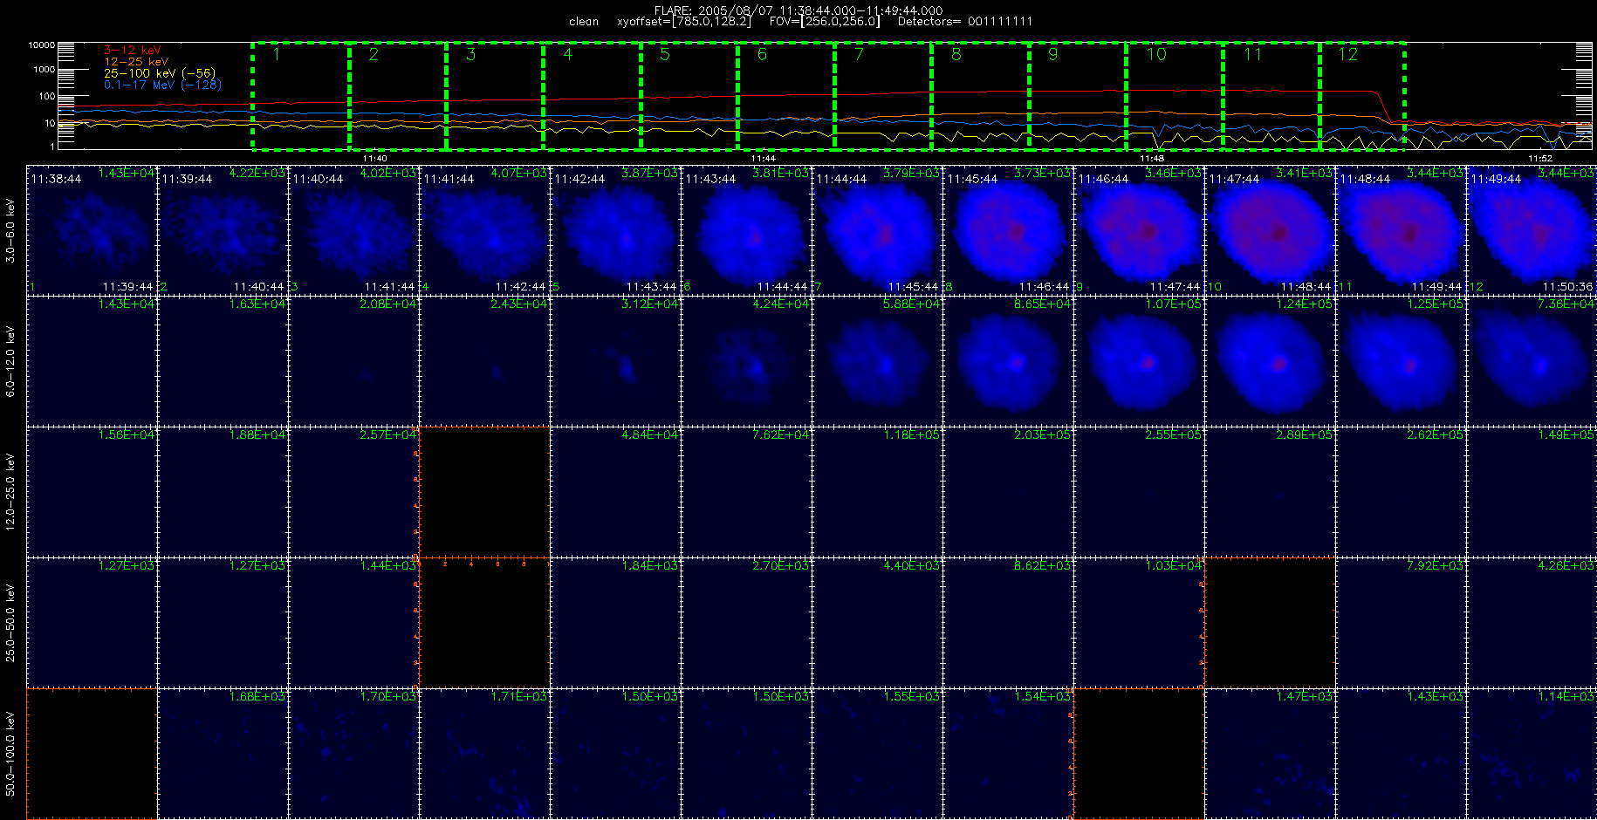This screenshot has width=1597, height=820.
Task: Click the 11:52 time axis label
Action: (x=1540, y=158)
